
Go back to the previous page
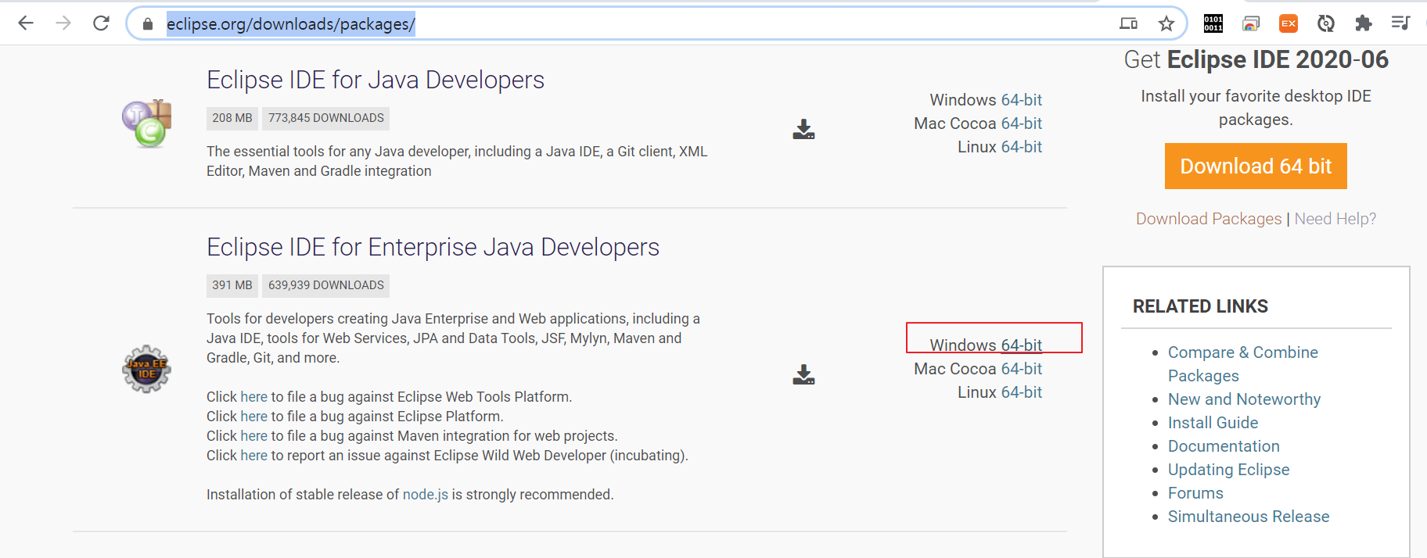pos(26,23)
